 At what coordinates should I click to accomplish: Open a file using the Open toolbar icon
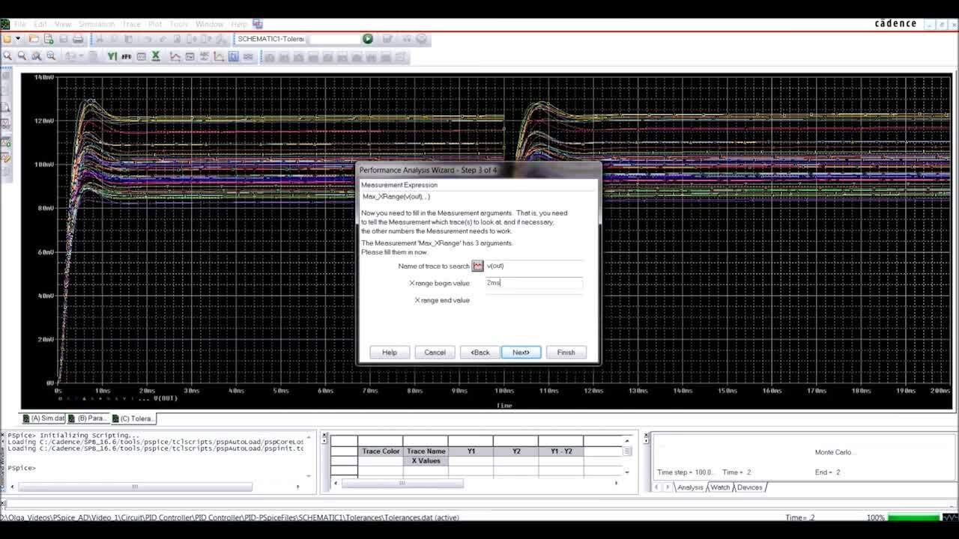point(33,39)
